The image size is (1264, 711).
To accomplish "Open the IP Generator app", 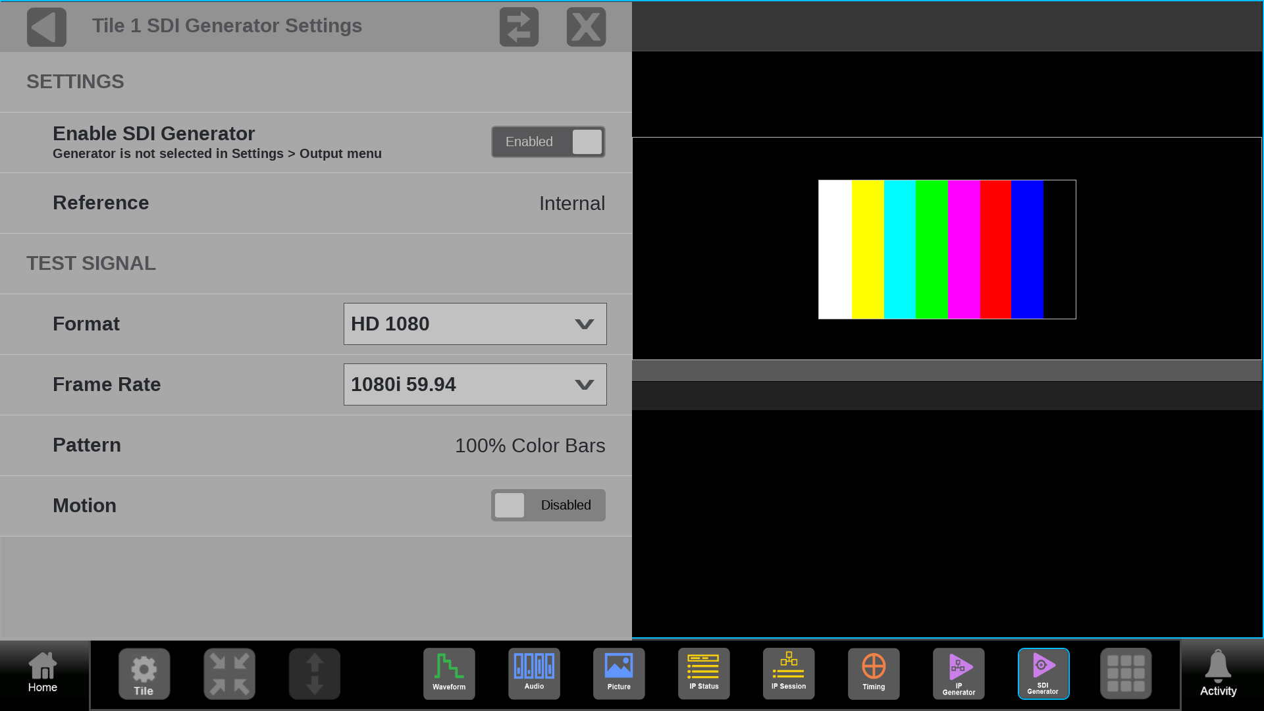I will [959, 673].
